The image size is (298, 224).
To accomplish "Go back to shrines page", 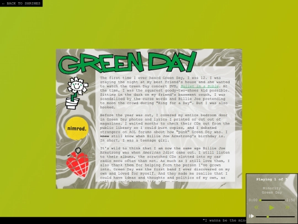I will [21, 3].
